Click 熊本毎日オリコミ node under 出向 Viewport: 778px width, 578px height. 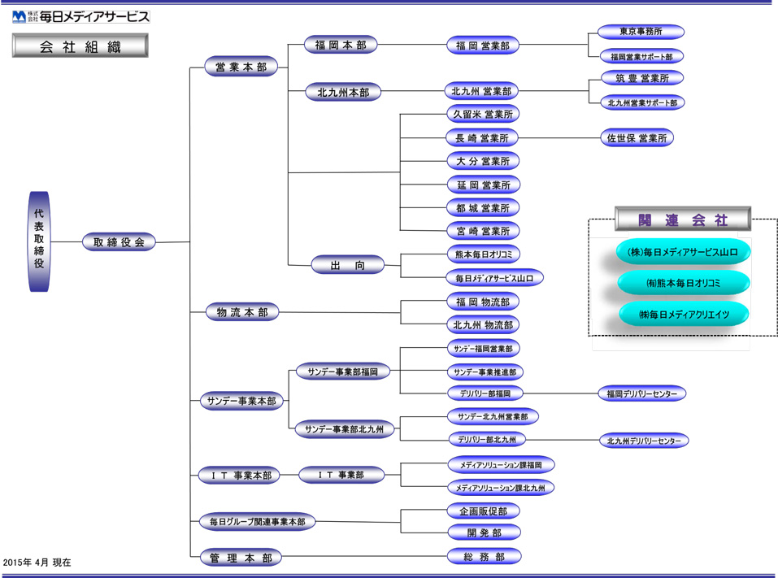click(x=484, y=254)
